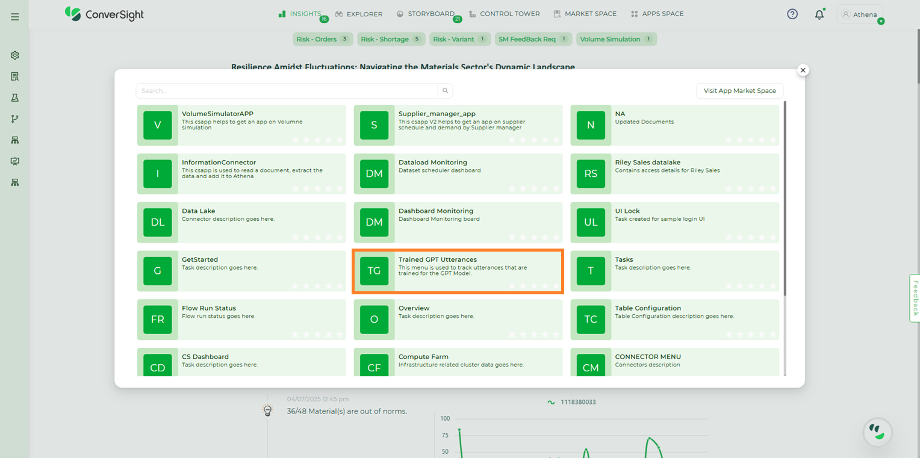Viewport: 920px width, 458px height.
Task: Click the TC icon of Table Configuration
Action: 591,320
